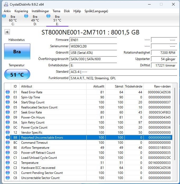The image size is (180, 184).
Task: Click status orb for Power Cycle Count
Action: [8, 128]
